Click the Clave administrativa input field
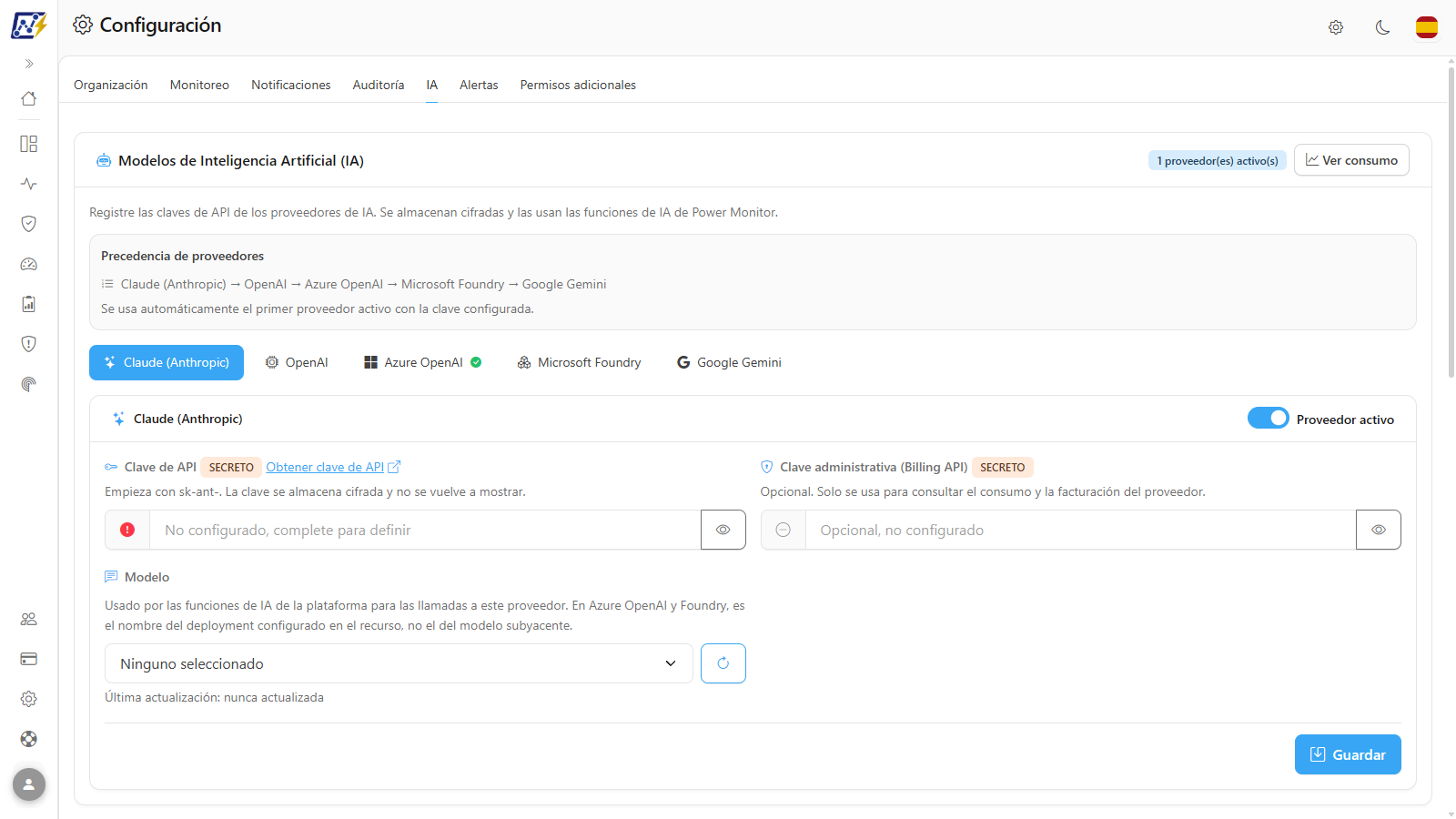The image size is (1456, 819). tap(1081, 530)
